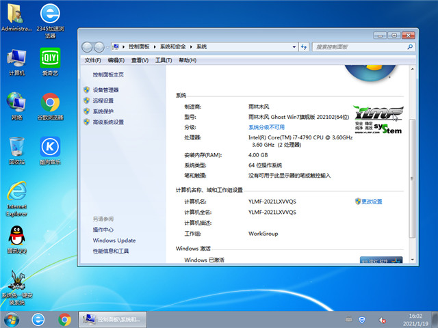Open 远程设置 link

(103, 100)
